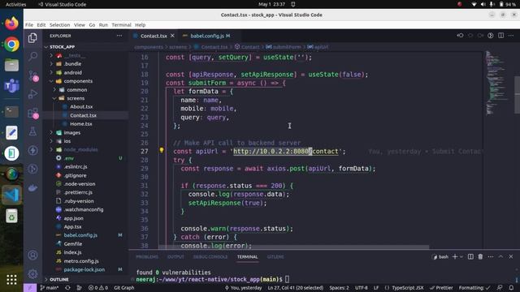Image resolution: width=520 pixels, height=292 pixels.
Task: Open the Search view in activity bar
Action: 32,57
